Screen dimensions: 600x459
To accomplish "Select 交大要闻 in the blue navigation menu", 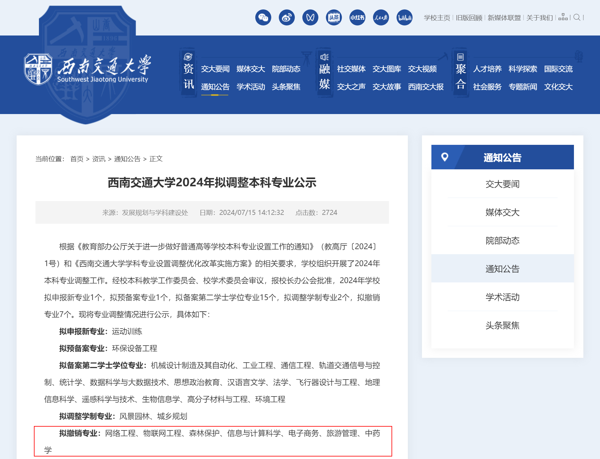I will click(x=215, y=69).
